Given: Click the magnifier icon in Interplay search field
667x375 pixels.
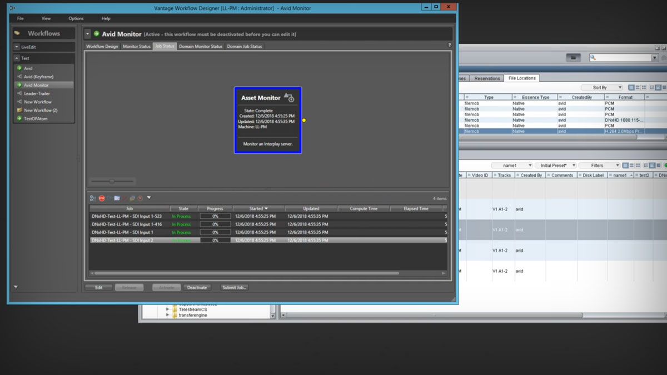Looking at the screenshot, I should [594, 58].
